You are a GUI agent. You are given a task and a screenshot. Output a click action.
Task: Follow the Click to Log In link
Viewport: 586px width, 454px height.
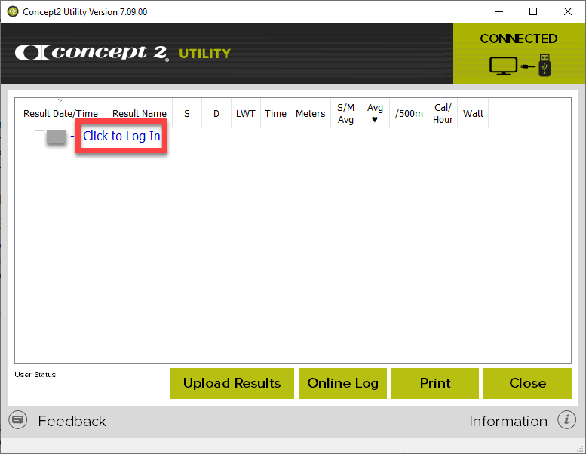[121, 137]
